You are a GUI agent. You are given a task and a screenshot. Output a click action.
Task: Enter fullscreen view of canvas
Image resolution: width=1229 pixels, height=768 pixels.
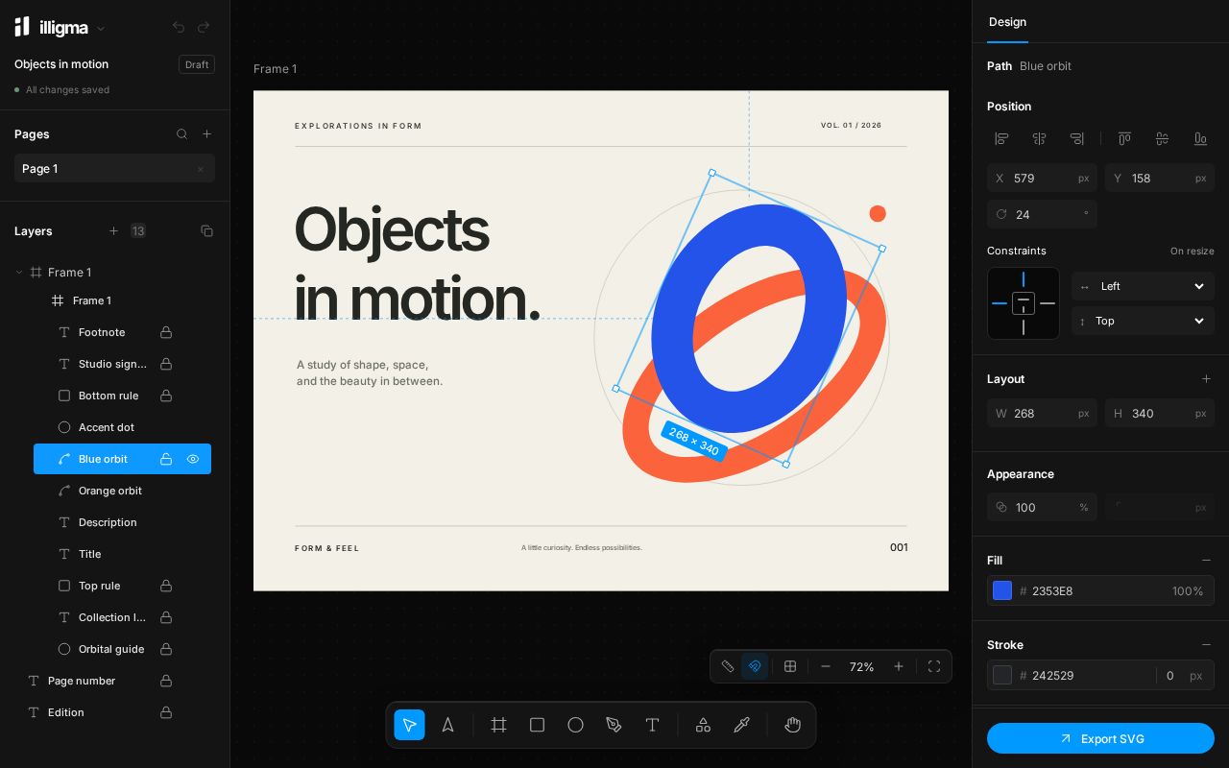point(933,666)
